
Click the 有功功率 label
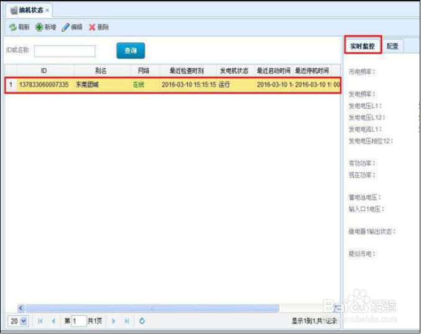(x=362, y=163)
